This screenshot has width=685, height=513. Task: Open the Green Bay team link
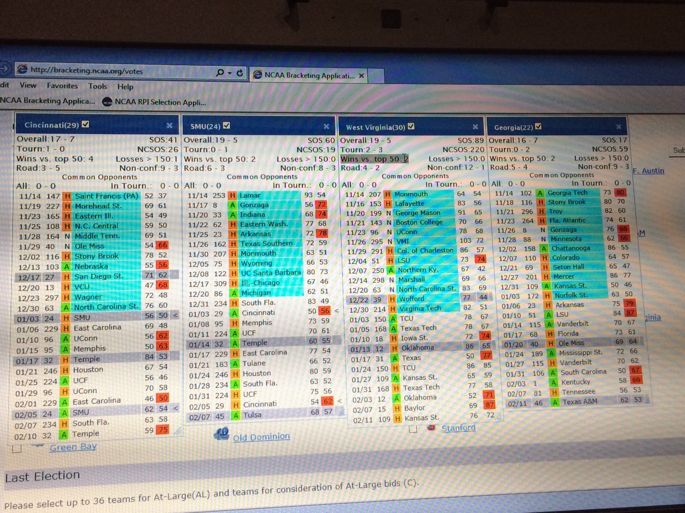click(x=73, y=447)
